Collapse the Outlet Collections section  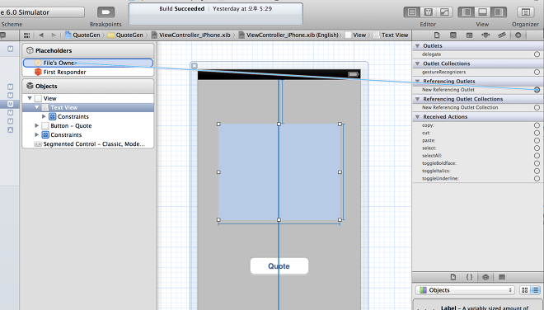click(418, 63)
